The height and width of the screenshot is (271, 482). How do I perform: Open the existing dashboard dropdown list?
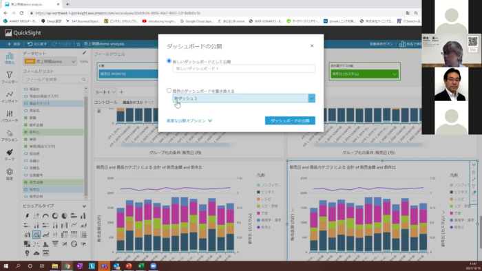click(x=244, y=98)
